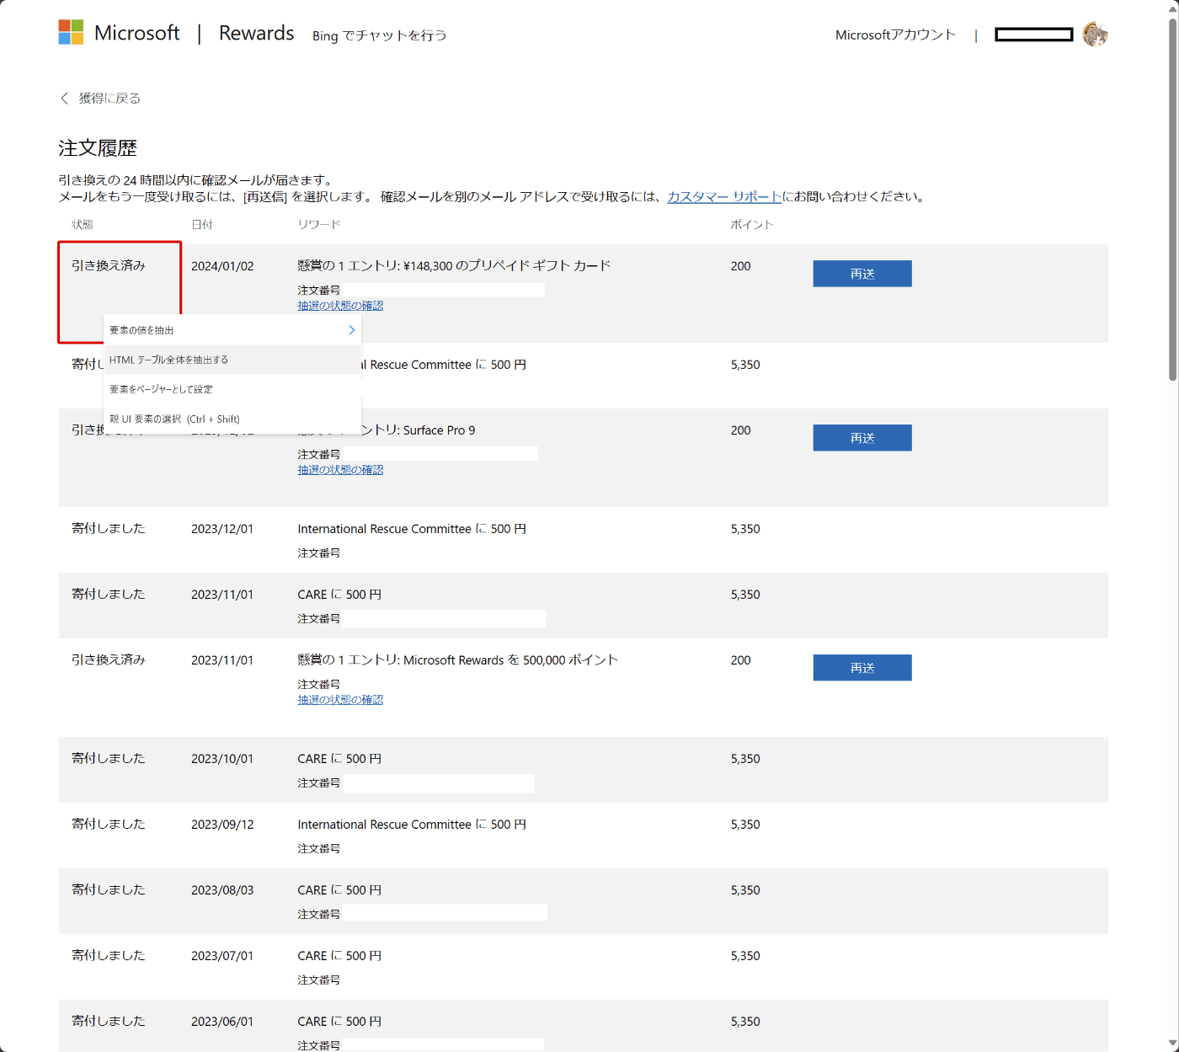Viewport: 1179px width, 1052px height.
Task: Select the date 2024/01/02
Action: pos(222,266)
